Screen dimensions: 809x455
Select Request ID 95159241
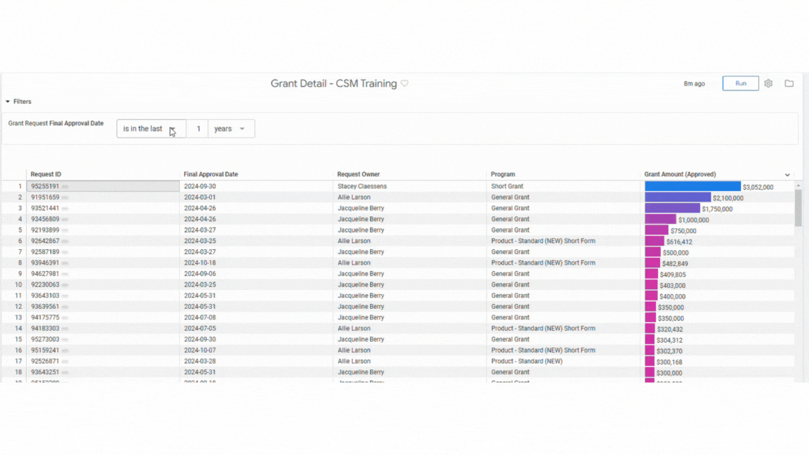point(45,350)
